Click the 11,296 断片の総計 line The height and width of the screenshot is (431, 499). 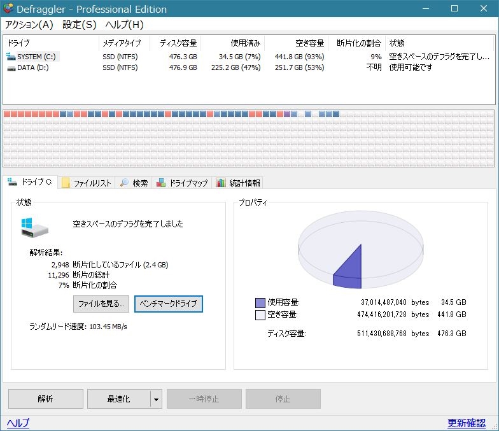click(x=79, y=275)
